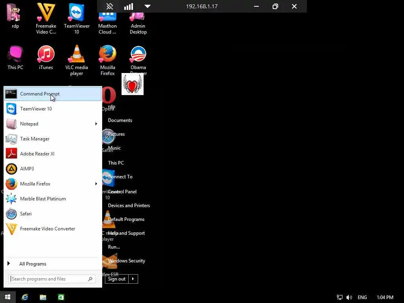Launch AIMP3 from Start menu

point(53,169)
